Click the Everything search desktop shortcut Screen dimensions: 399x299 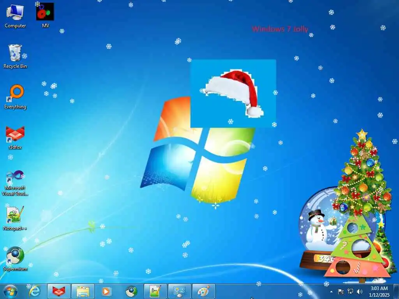(15, 97)
